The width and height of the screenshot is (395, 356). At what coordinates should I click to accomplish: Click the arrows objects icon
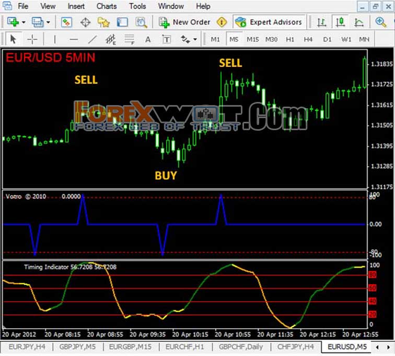coord(185,39)
